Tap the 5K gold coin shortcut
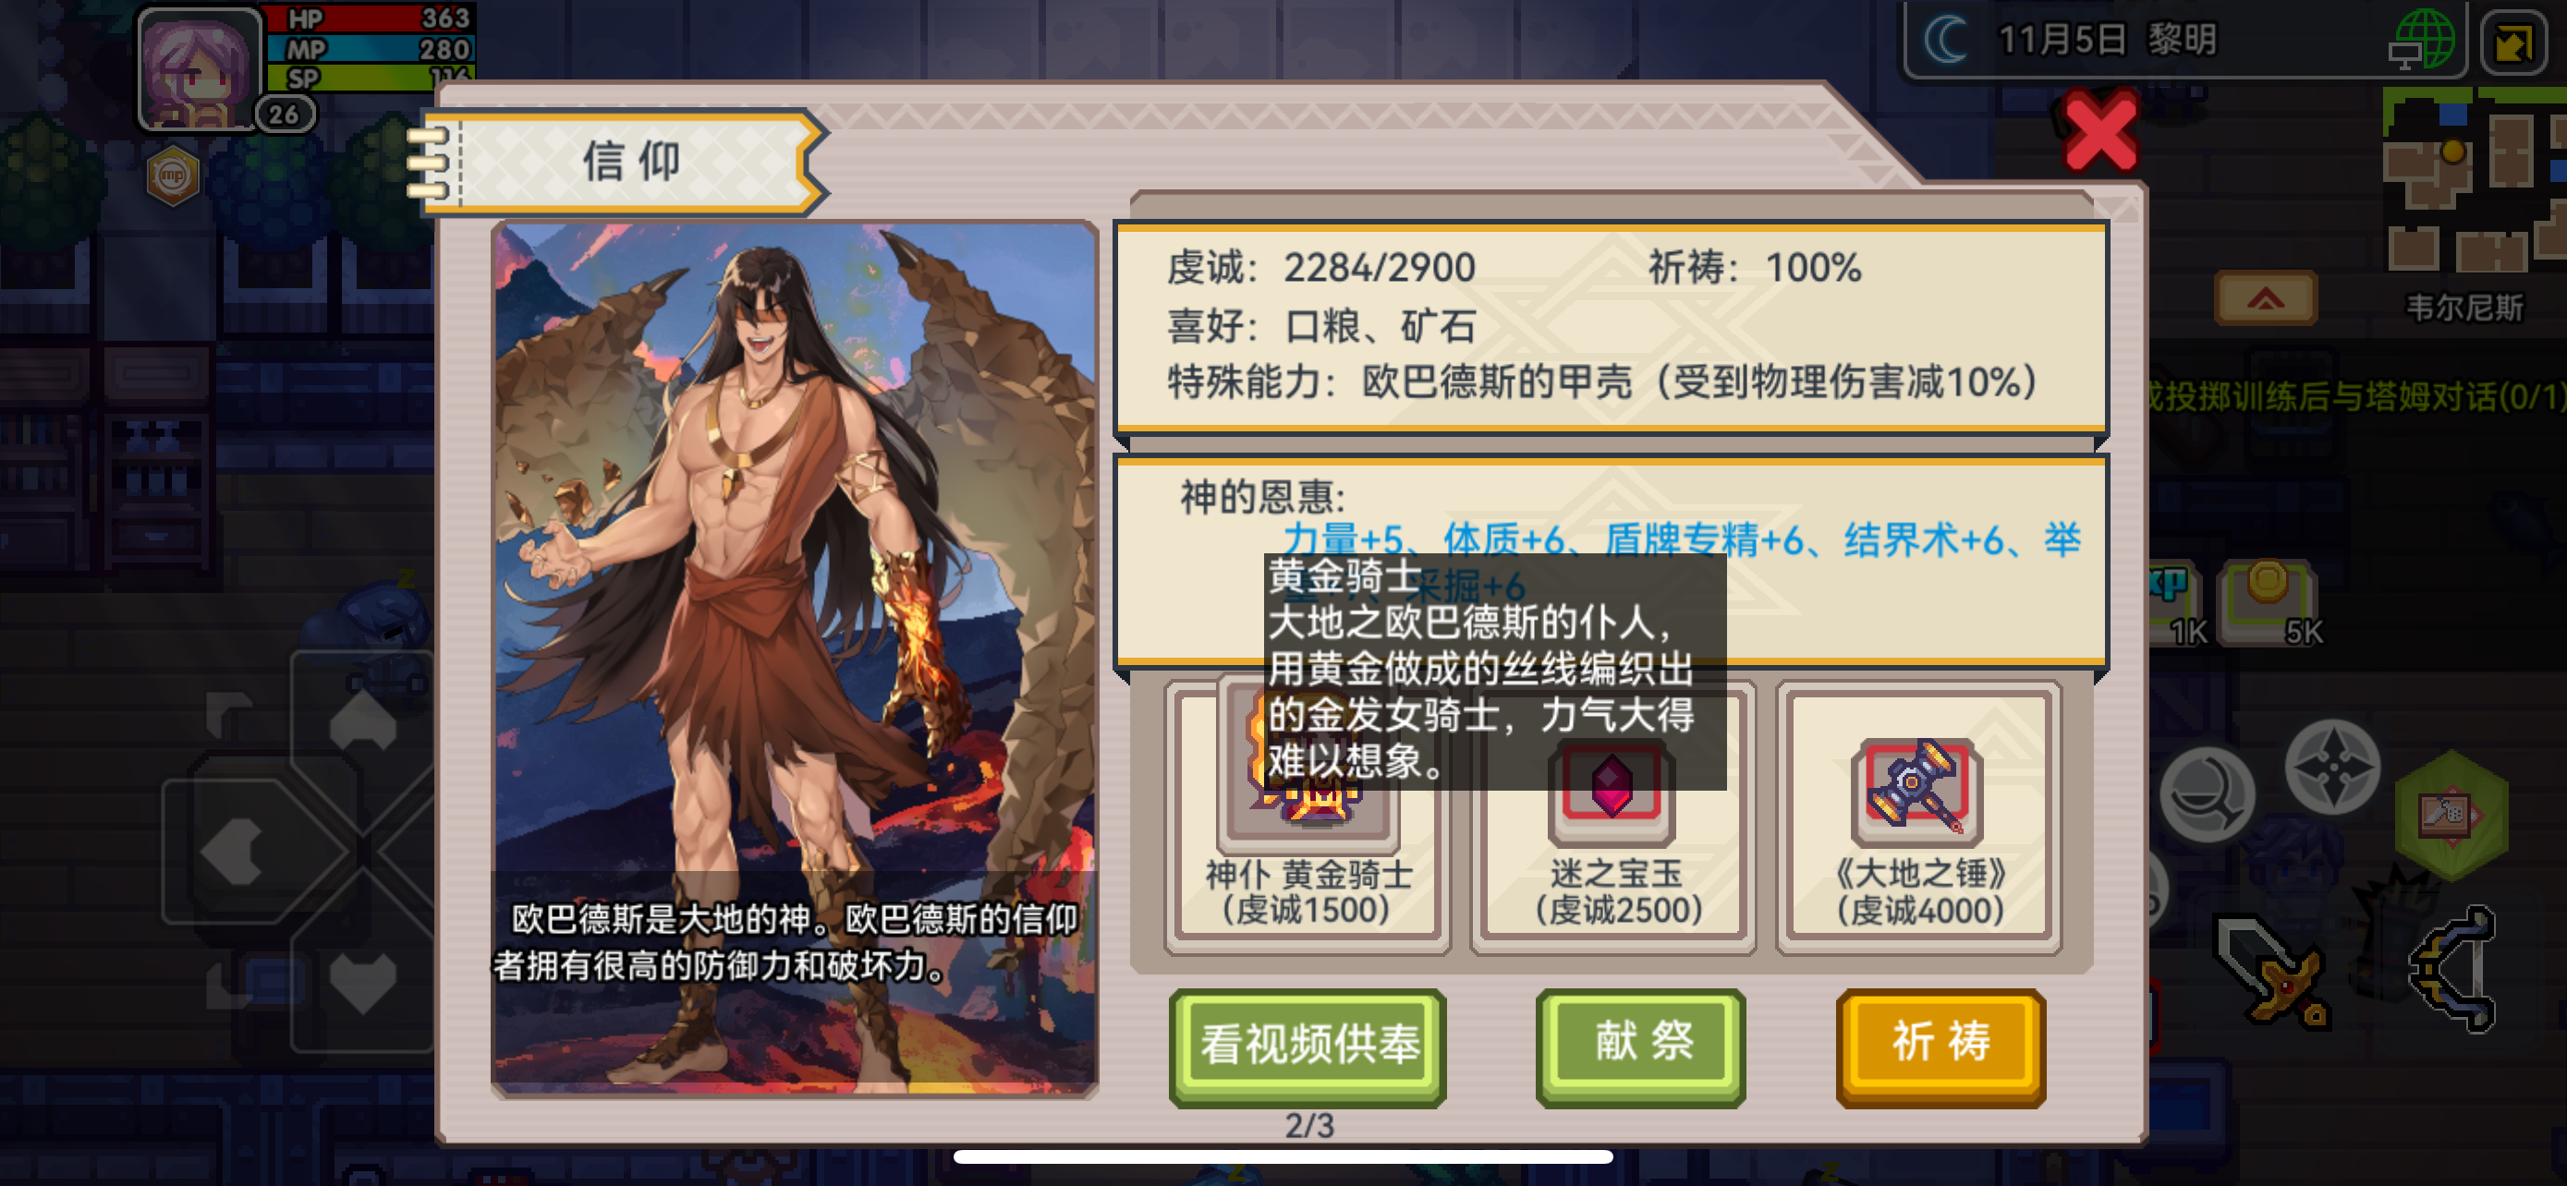 (x=2272, y=602)
